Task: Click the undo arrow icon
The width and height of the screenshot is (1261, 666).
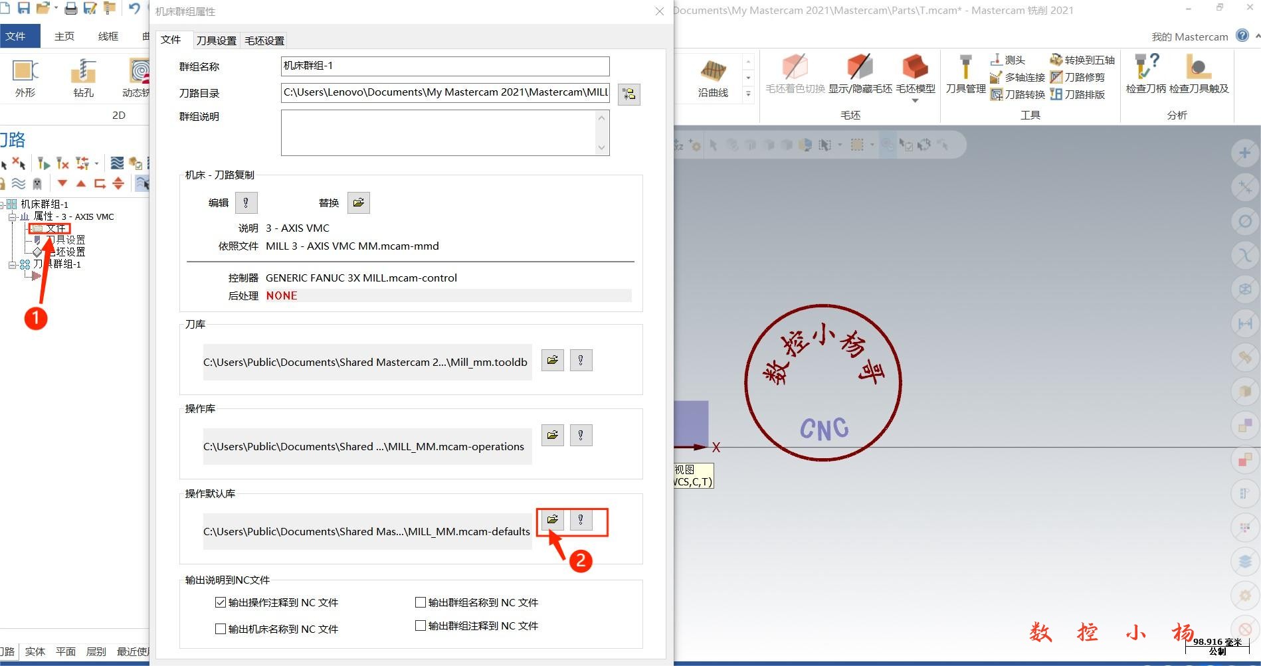Action: tap(135, 8)
